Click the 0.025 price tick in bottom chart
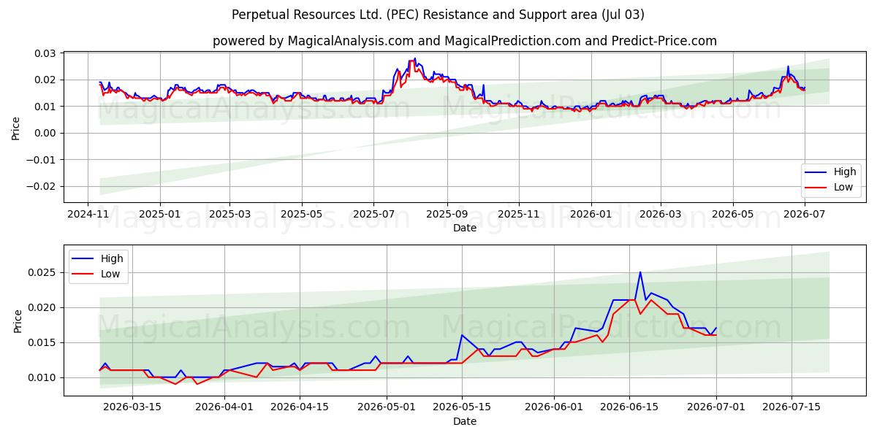The height and width of the screenshot is (438, 877). (43, 272)
